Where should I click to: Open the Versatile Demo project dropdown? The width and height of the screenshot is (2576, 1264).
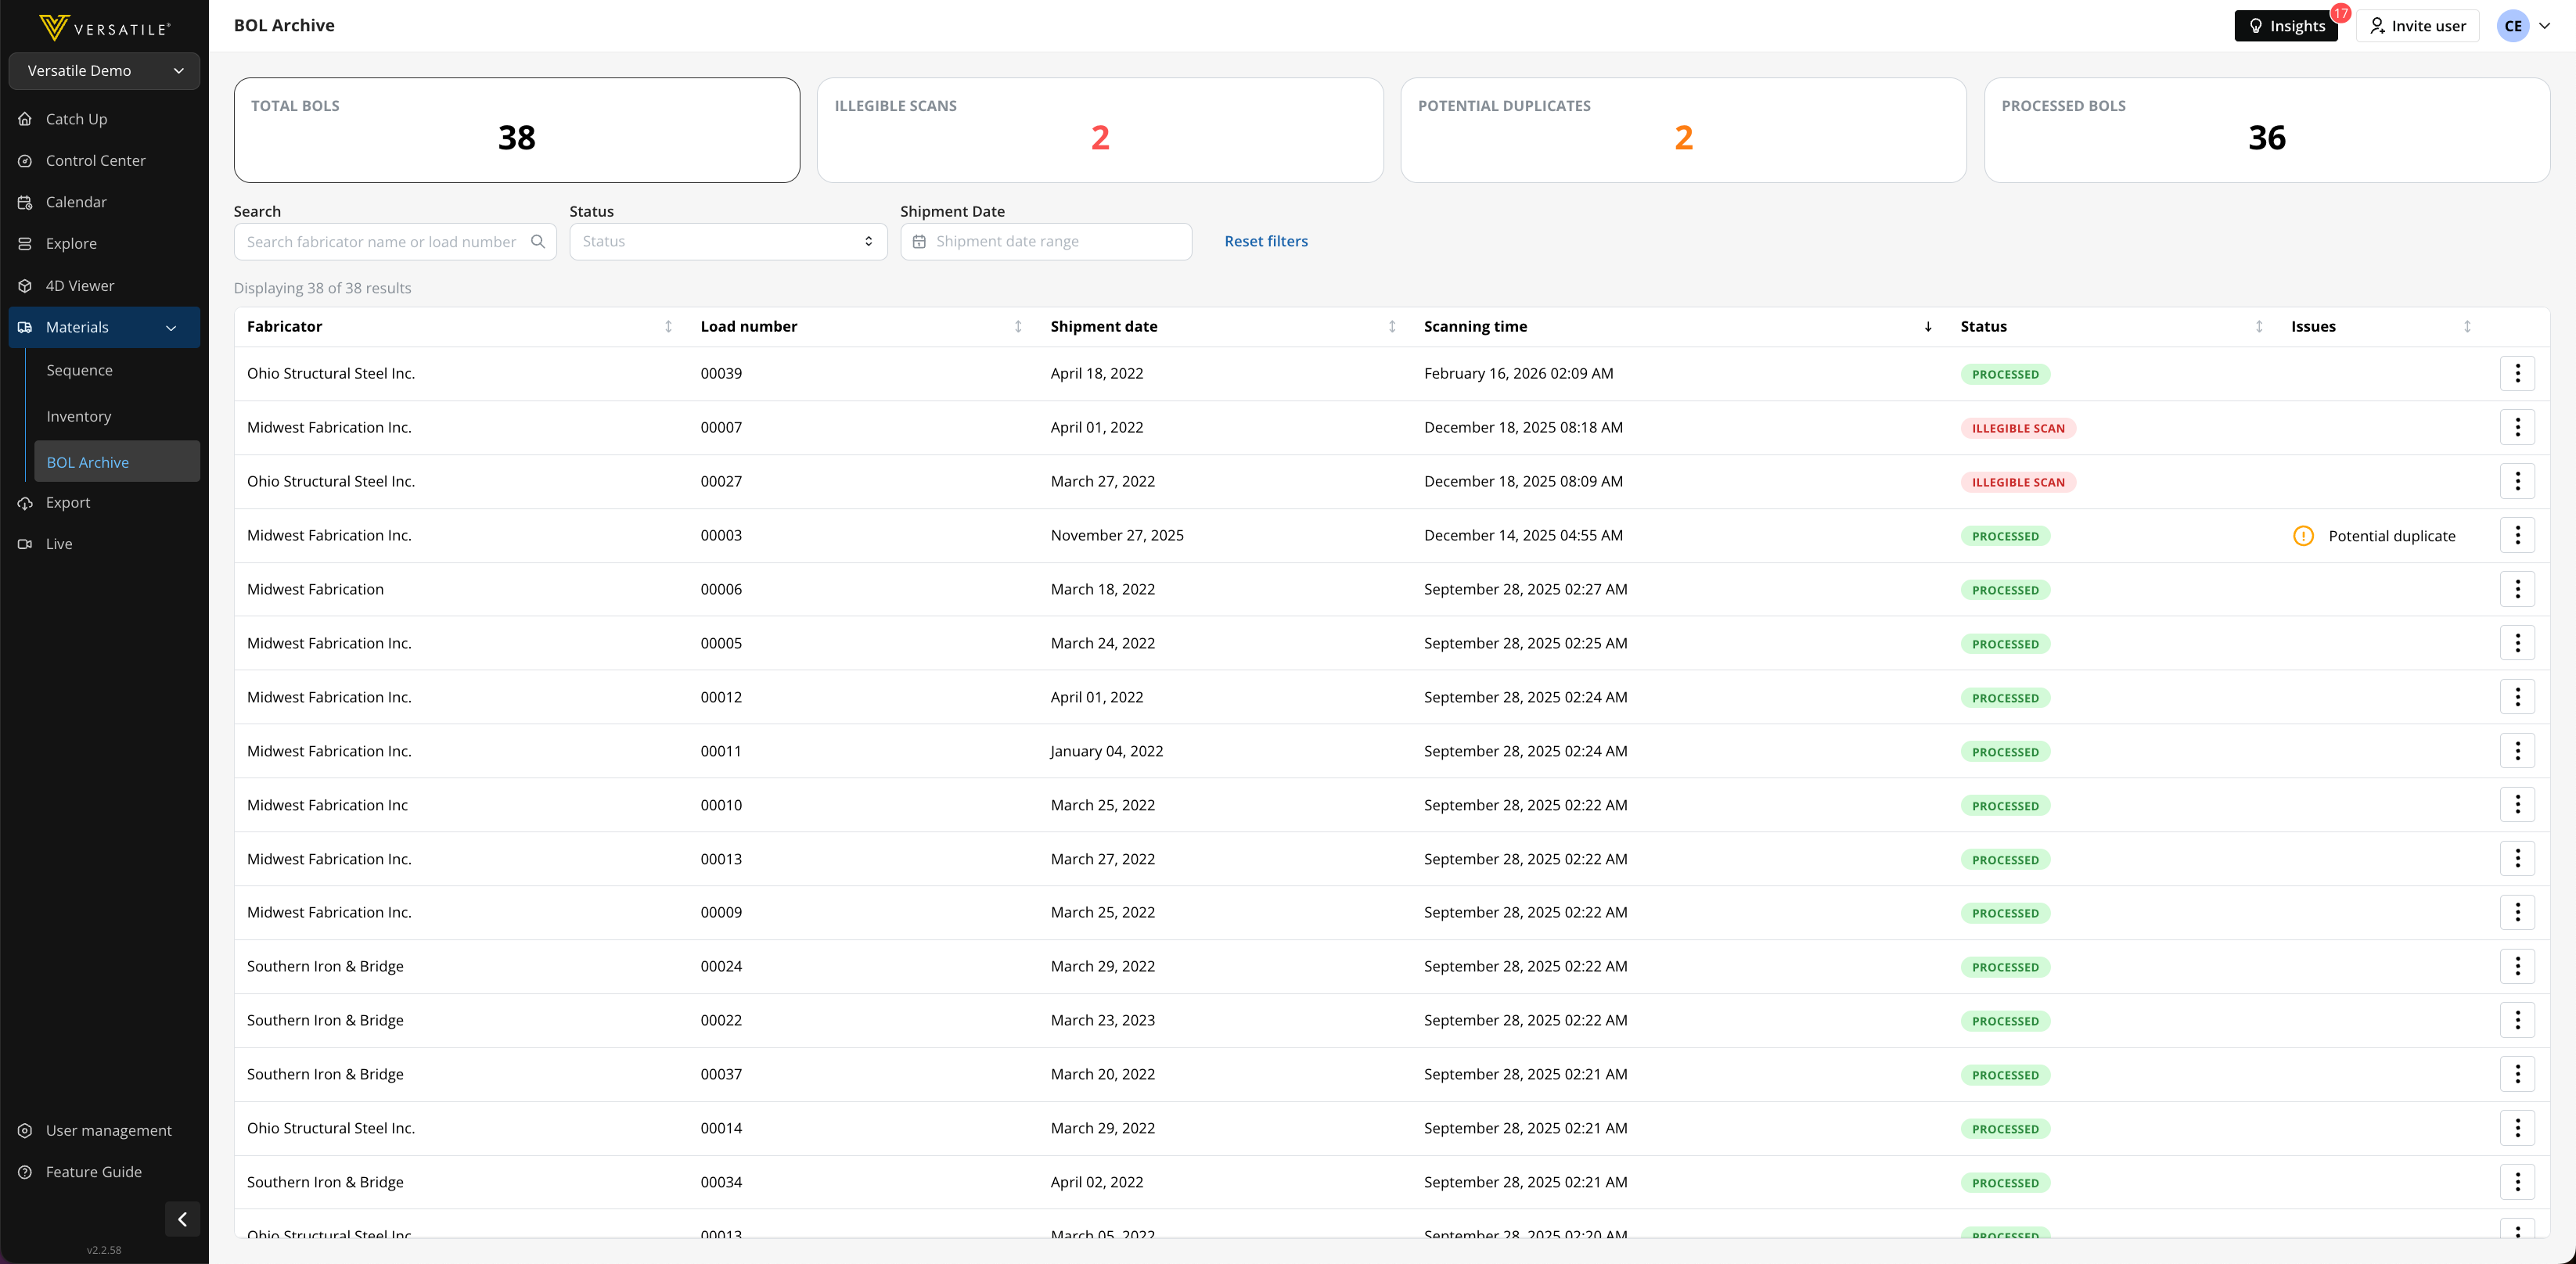point(104,71)
